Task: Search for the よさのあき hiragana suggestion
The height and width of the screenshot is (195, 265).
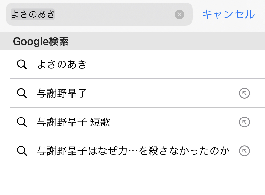Action: (62, 64)
